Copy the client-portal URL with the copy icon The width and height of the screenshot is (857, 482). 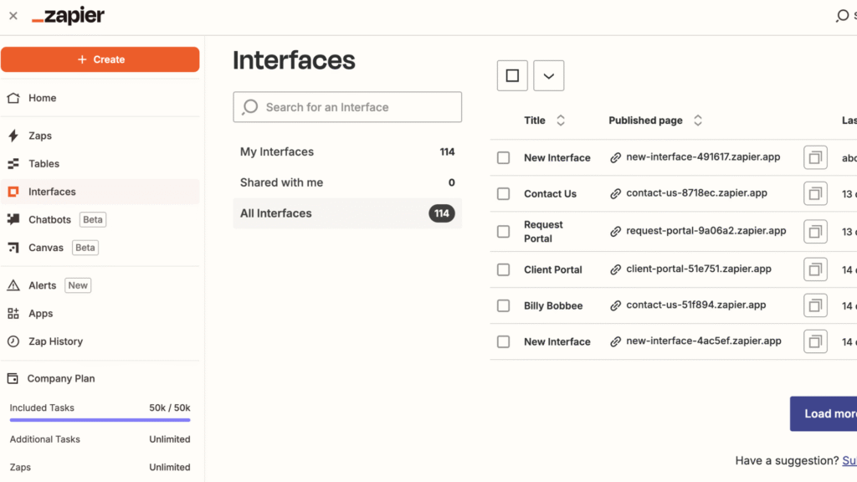click(x=815, y=269)
